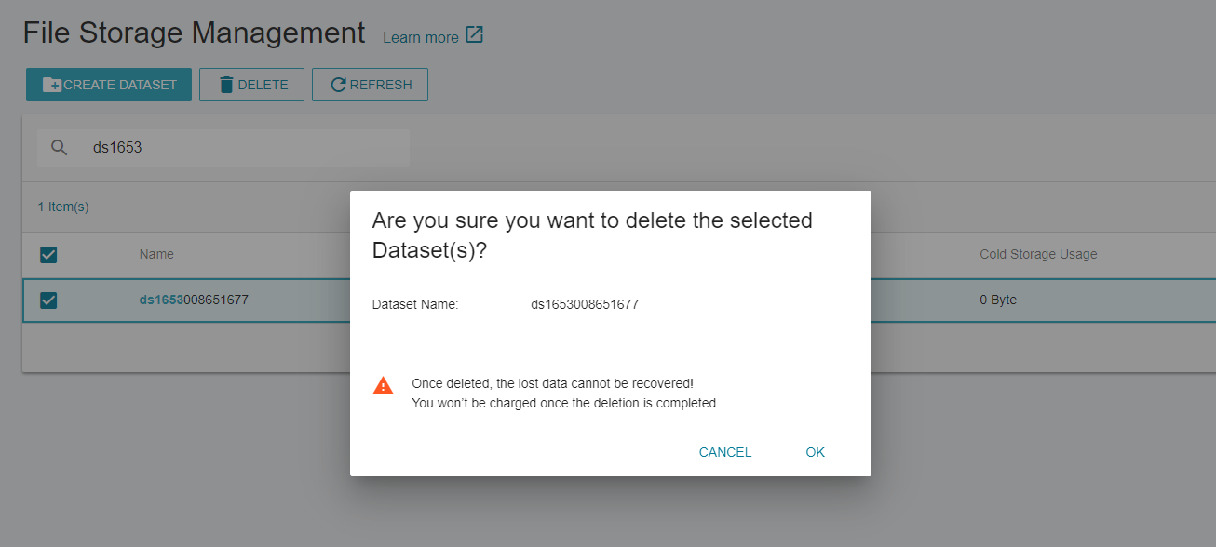1216x547 pixels.
Task: Click the folder-plus icon in Create Dataset
Action: 52,85
